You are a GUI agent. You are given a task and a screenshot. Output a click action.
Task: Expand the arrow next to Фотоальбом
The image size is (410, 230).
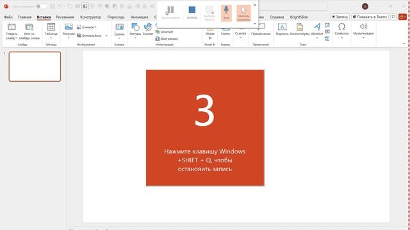click(x=106, y=36)
